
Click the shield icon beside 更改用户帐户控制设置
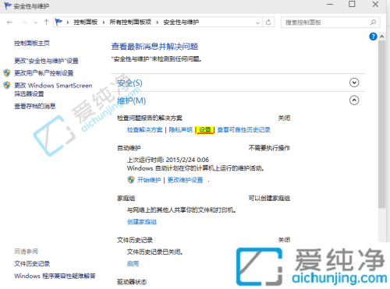point(7,73)
